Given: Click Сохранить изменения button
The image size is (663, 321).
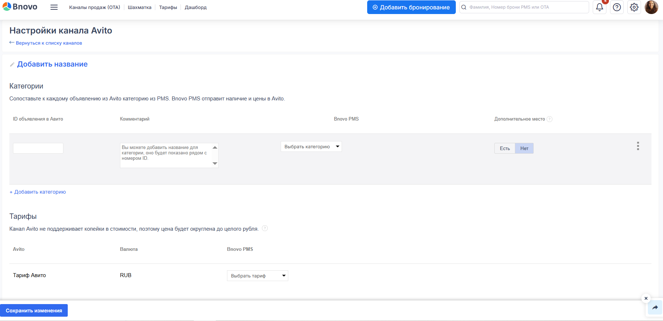Looking at the screenshot, I should pos(34,311).
